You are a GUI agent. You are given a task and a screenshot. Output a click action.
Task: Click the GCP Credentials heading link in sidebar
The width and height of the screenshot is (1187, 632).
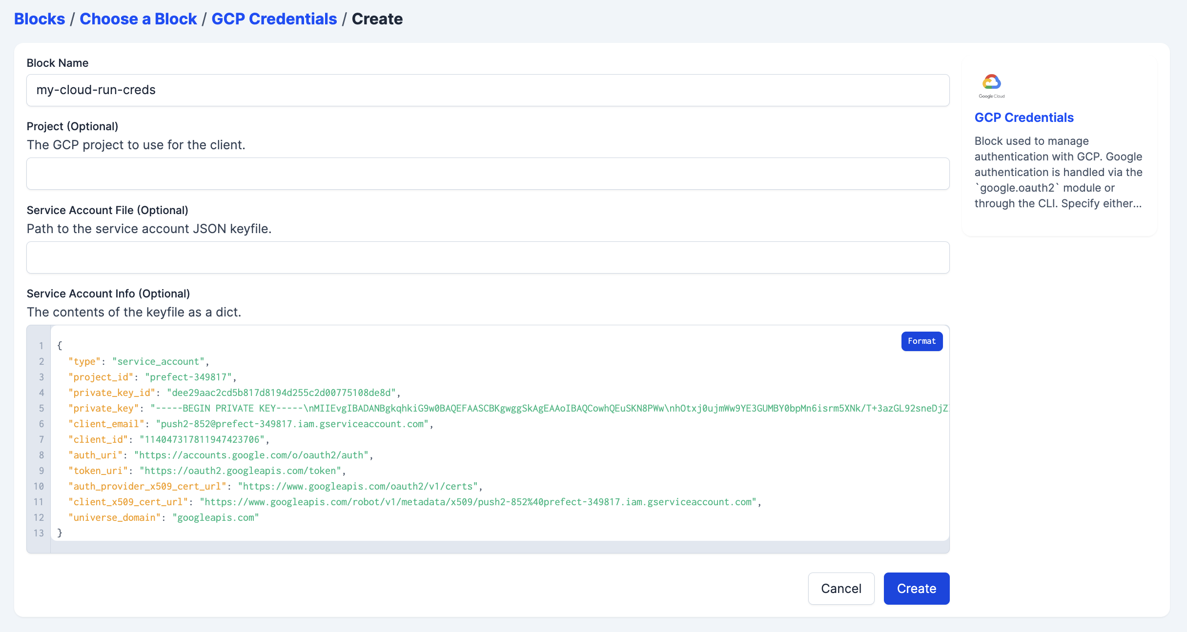tap(1024, 118)
